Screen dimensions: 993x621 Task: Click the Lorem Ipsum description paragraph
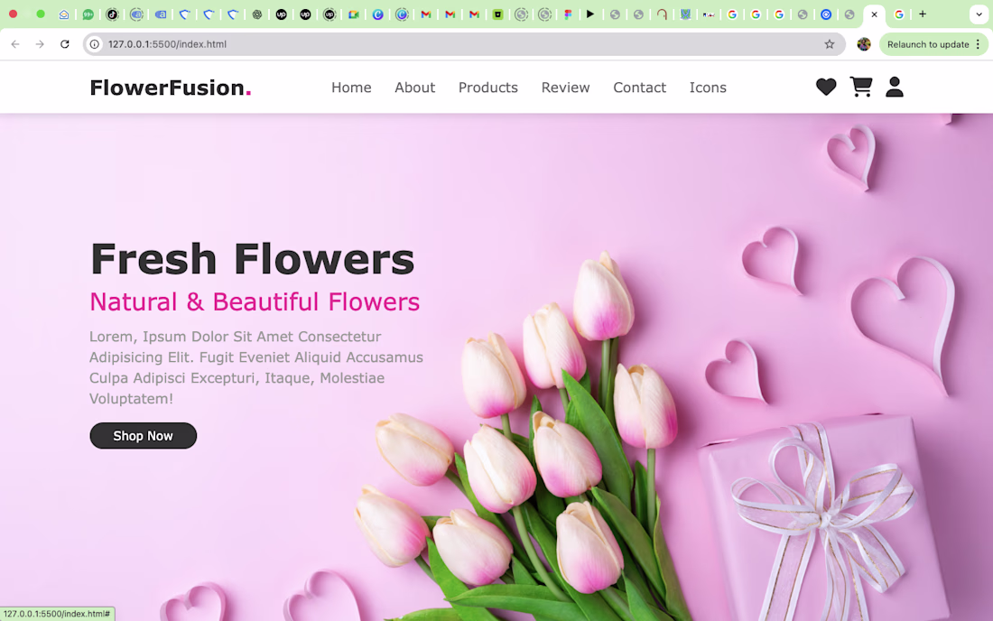[x=256, y=367]
